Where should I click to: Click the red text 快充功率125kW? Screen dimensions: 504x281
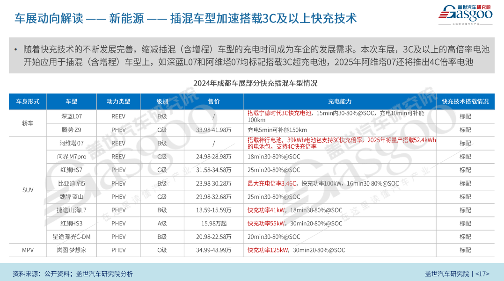point(268,250)
